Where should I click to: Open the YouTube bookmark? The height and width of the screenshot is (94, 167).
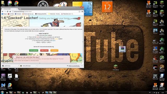click(11, 14)
